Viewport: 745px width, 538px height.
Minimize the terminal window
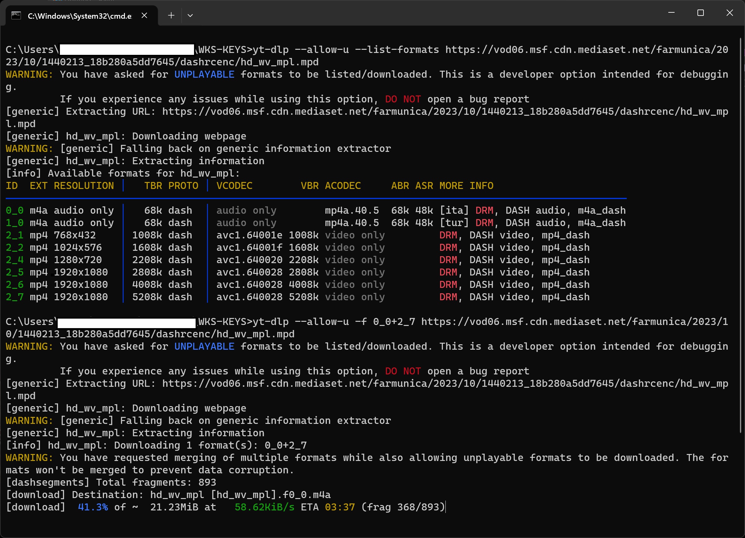coord(671,13)
